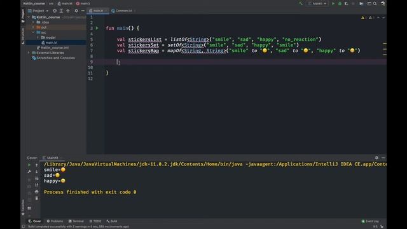The height and width of the screenshot is (229, 407).
Task: Open the Problems tool window tab
Action: point(55,221)
